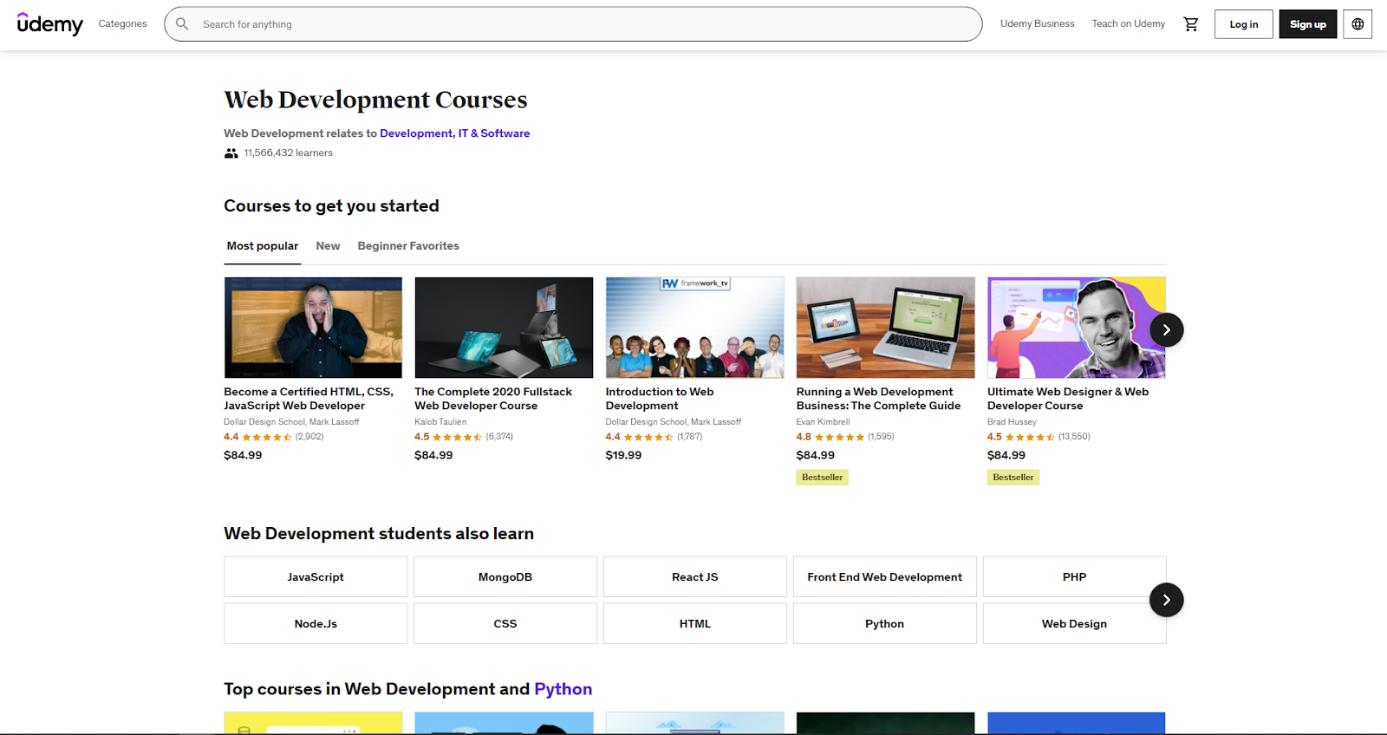
Task: Follow the Development link
Action: (x=416, y=133)
